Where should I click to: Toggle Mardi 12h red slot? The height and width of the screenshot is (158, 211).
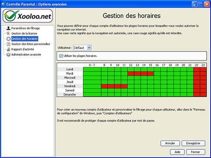point(131,74)
